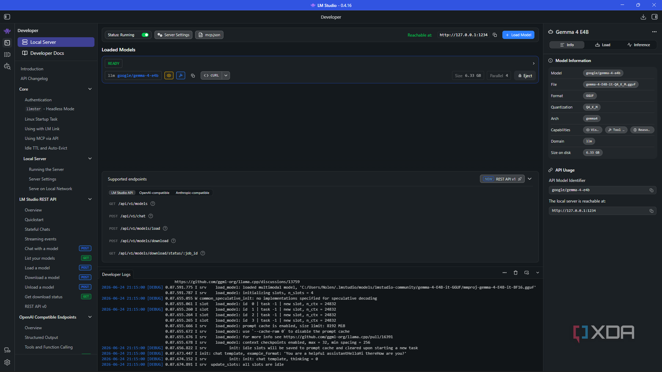Open the Developer terminal icon in sidebar
Image resolution: width=662 pixels, height=372 pixels.
pos(7,43)
